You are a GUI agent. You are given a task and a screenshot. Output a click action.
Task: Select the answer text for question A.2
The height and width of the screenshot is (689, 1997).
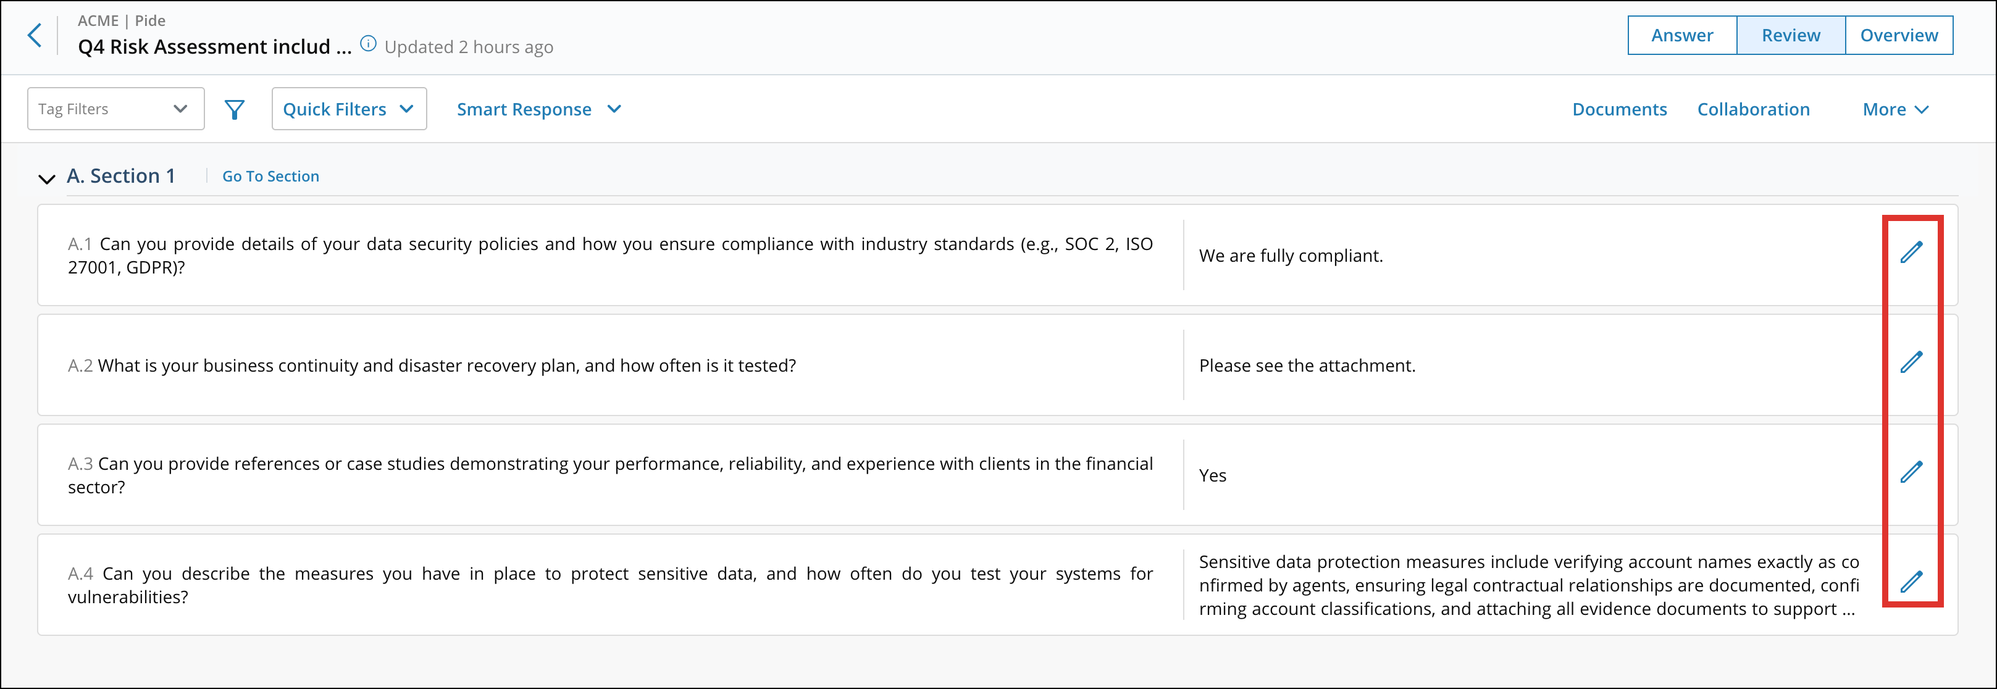[x=1307, y=365]
